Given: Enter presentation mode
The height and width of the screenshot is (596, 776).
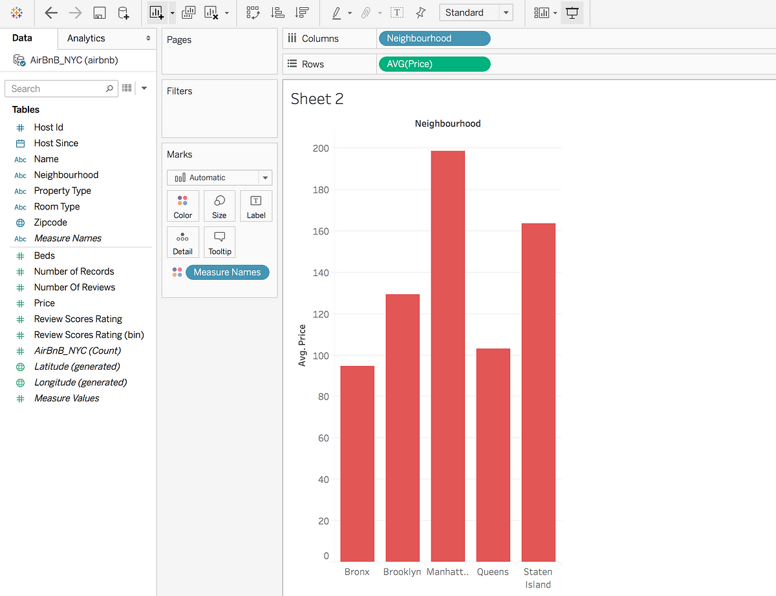Looking at the screenshot, I should click(572, 12).
